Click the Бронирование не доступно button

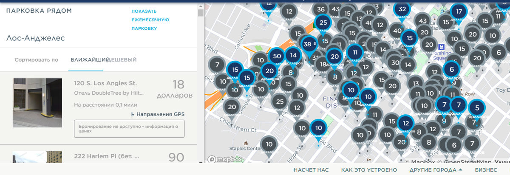pos(129,129)
